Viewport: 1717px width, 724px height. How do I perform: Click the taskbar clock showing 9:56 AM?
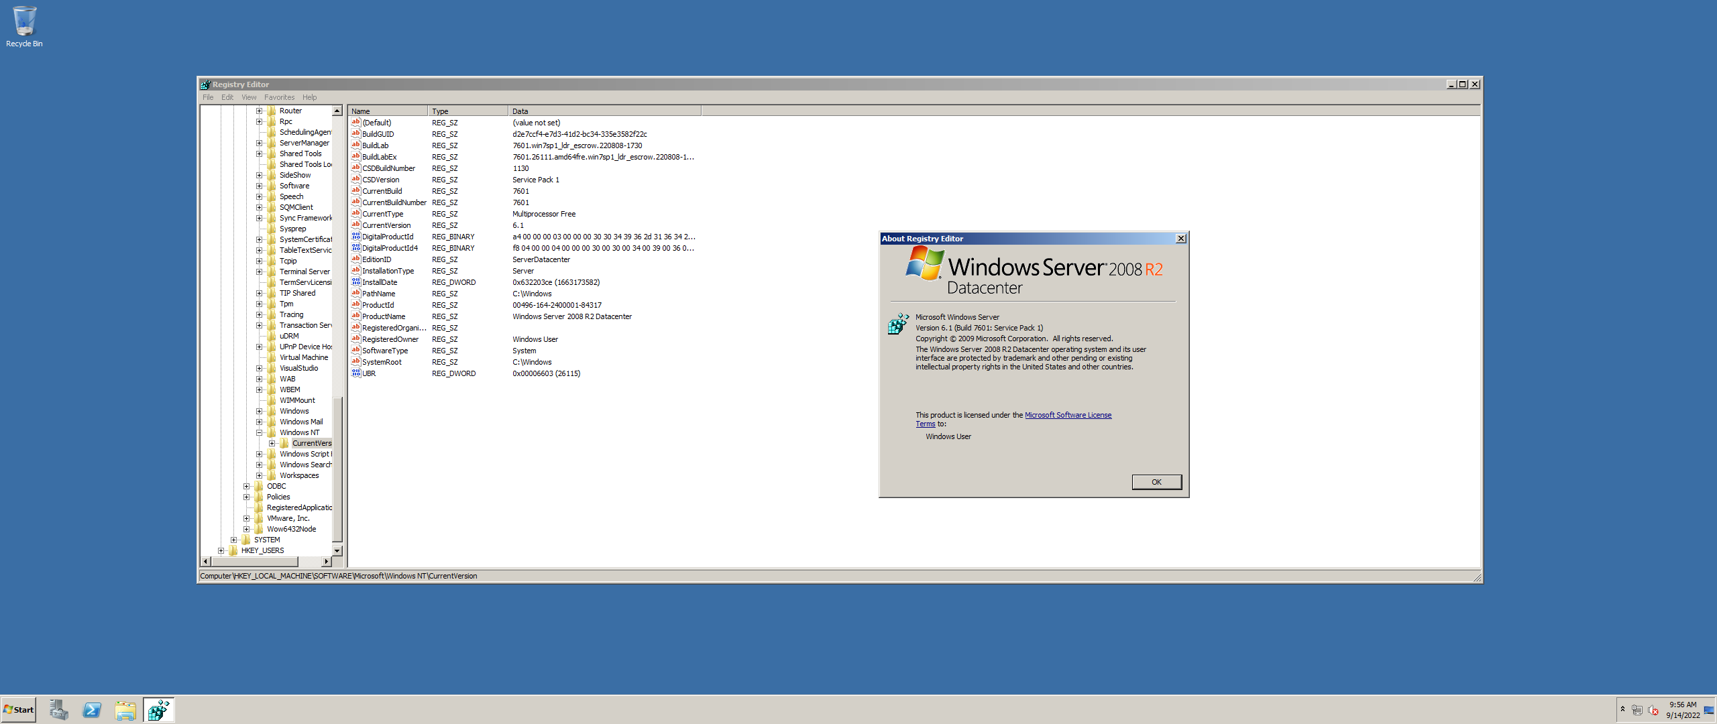pyautogui.click(x=1682, y=710)
